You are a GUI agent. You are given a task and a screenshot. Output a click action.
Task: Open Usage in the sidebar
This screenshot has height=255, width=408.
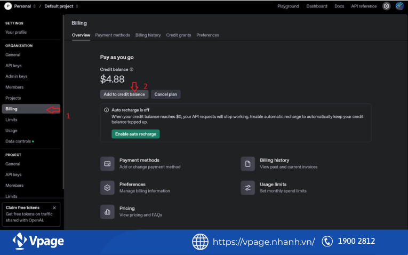(11, 131)
